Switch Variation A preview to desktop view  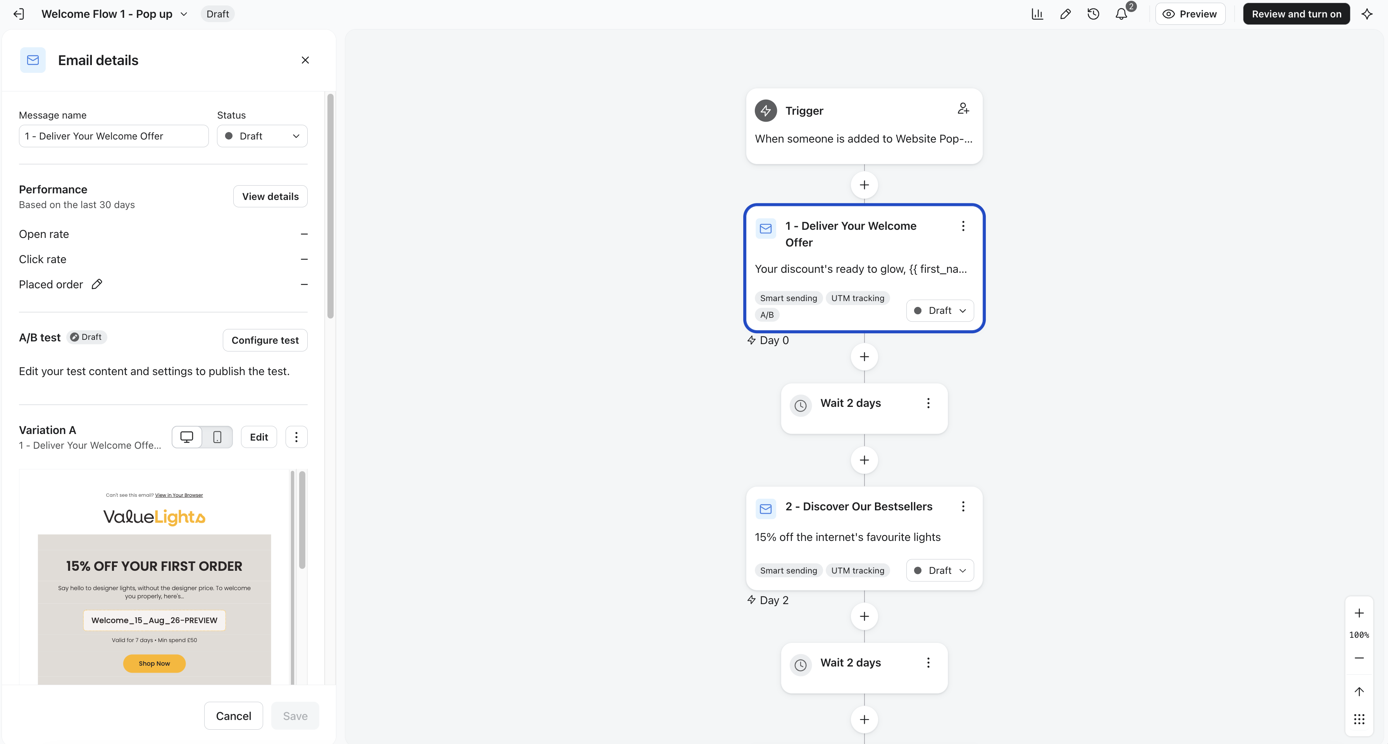[187, 437]
